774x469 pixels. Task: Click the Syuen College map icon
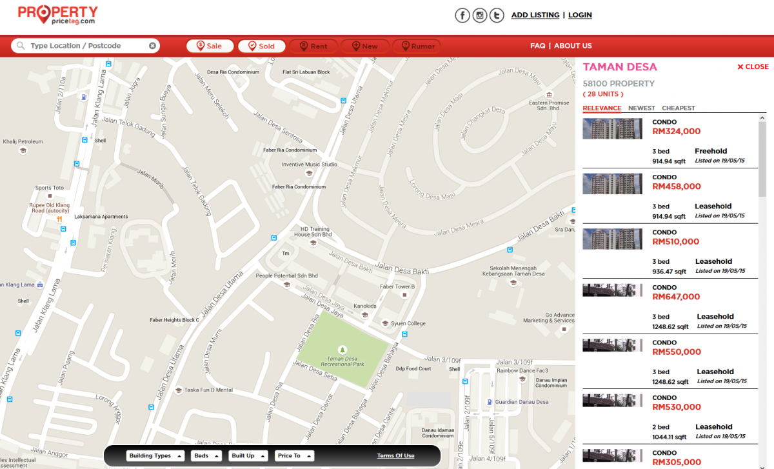click(x=385, y=324)
